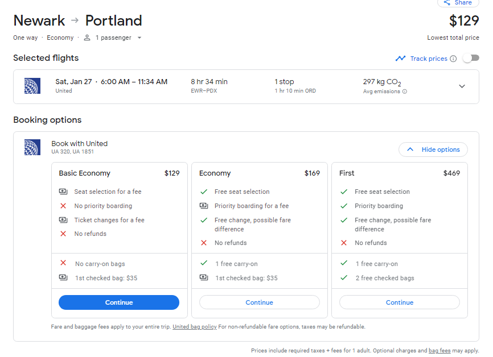This screenshot has height=357, width=493.
Task: Expand the selected United flight details
Action: click(462, 86)
